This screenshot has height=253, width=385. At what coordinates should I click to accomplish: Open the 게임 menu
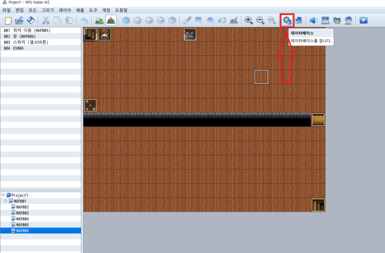[106, 10]
